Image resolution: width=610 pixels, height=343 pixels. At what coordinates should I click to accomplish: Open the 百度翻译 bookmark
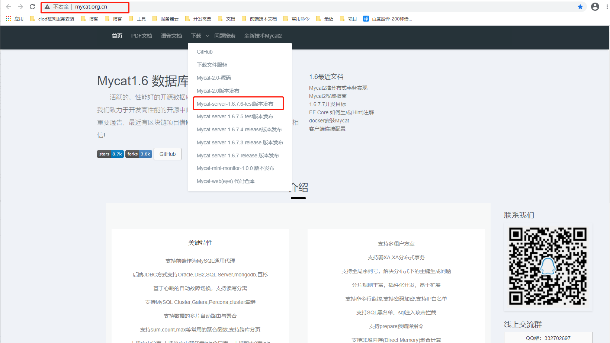[x=388, y=19]
